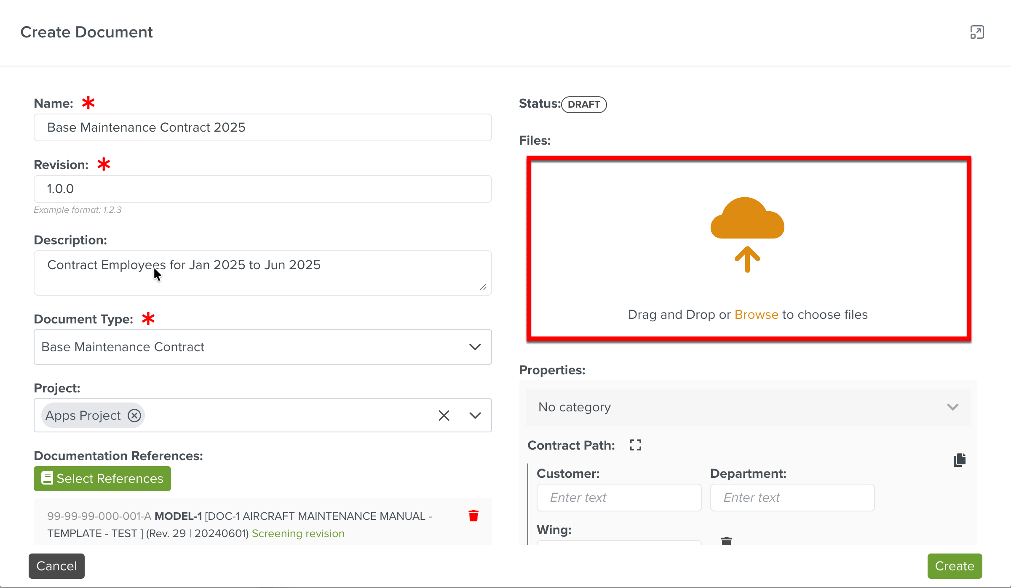
Task: Click the Name input field
Action: (x=262, y=127)
